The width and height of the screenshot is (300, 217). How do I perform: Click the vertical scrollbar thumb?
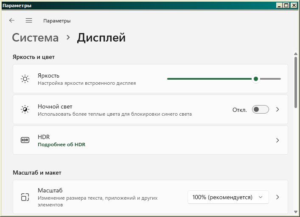pos(296,82)
